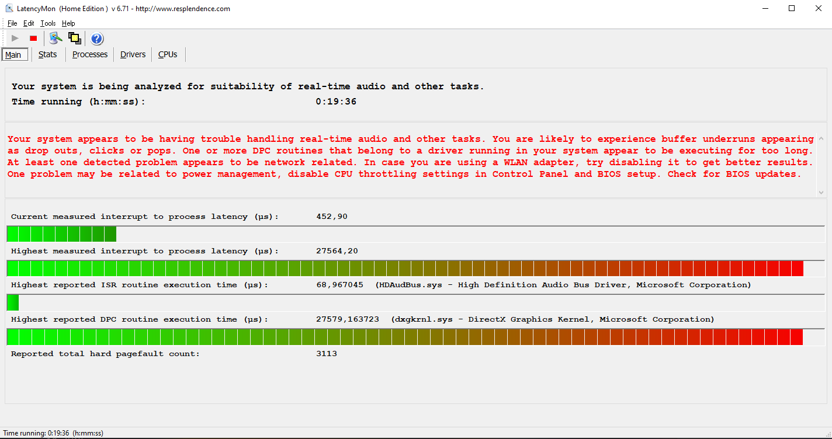The image size is (832, 439).
Task: Switch to the Stats tab
Action: point(48,54)
